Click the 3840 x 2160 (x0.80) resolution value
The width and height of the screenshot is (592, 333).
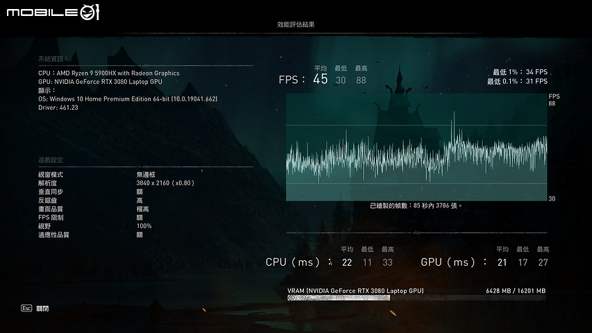click(165, 183)
